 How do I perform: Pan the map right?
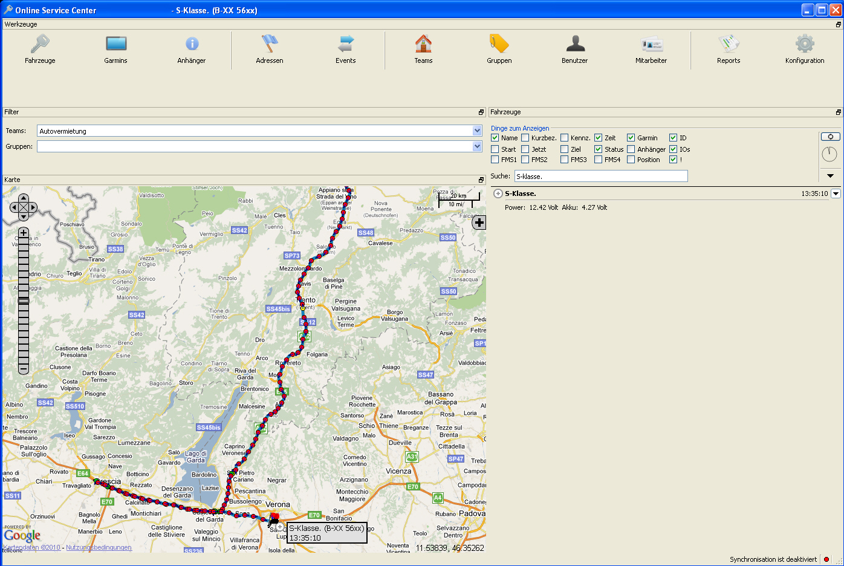click(x=33, y=207)
